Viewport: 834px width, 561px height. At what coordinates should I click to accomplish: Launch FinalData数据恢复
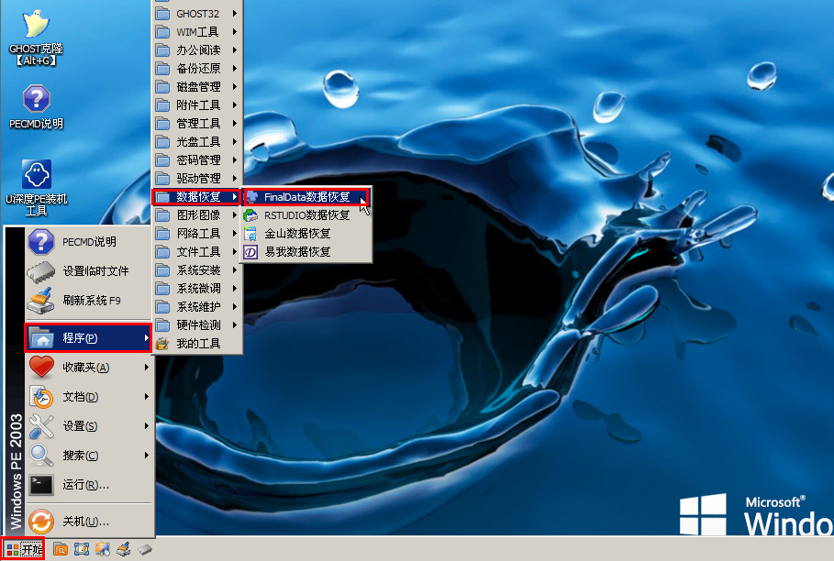pos(306,197)
